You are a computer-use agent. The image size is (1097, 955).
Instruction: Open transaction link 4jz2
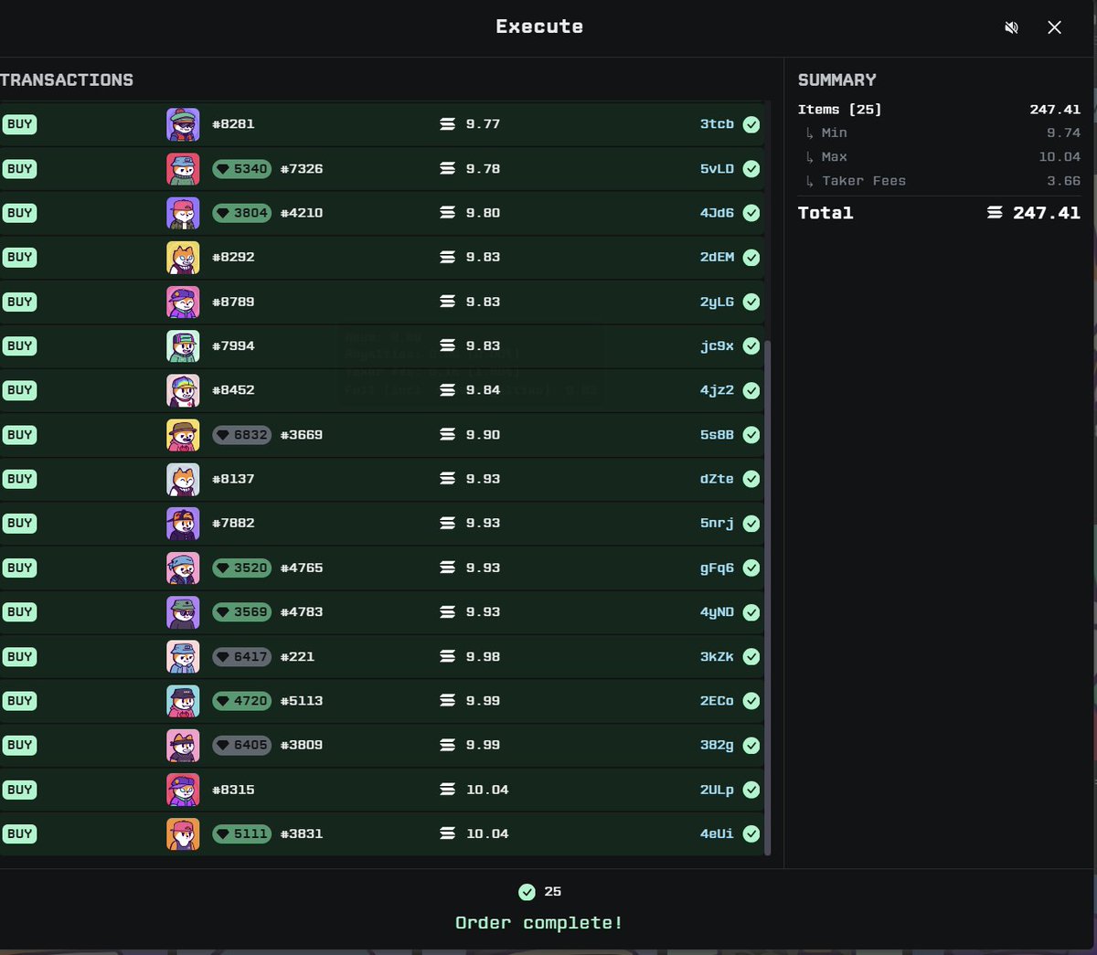pyautogui.click(x=717, y=390)
